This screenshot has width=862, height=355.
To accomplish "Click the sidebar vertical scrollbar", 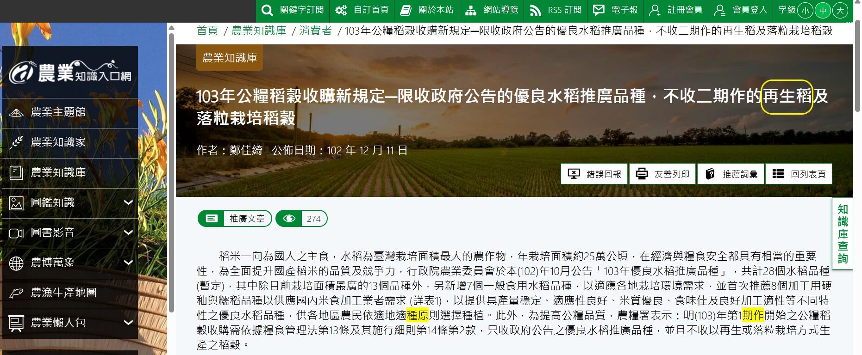I will point(171,171).
